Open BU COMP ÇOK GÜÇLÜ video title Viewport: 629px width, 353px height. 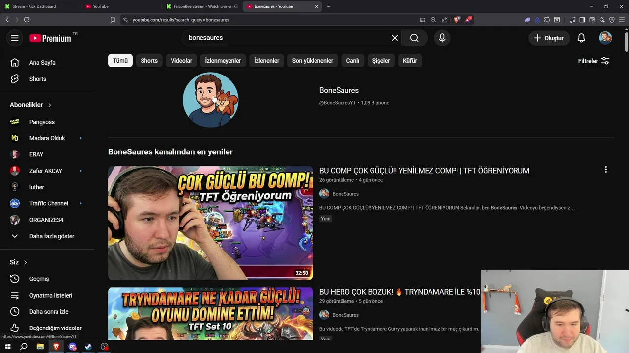(424, 171)
